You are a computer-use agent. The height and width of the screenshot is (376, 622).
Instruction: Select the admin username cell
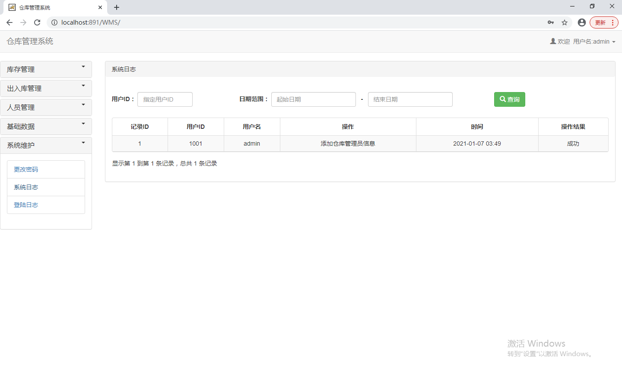pyautogui.click(x=252, y=143)
